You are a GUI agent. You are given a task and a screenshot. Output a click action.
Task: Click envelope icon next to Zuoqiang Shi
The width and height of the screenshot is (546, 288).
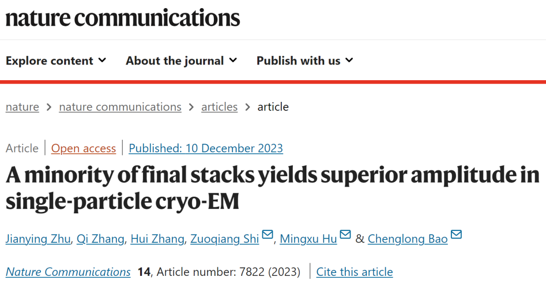tap(267, 235)
